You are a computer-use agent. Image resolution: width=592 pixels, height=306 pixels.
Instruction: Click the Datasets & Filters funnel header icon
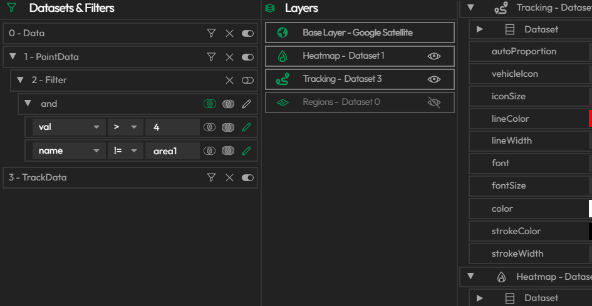[x=12, y=7]
